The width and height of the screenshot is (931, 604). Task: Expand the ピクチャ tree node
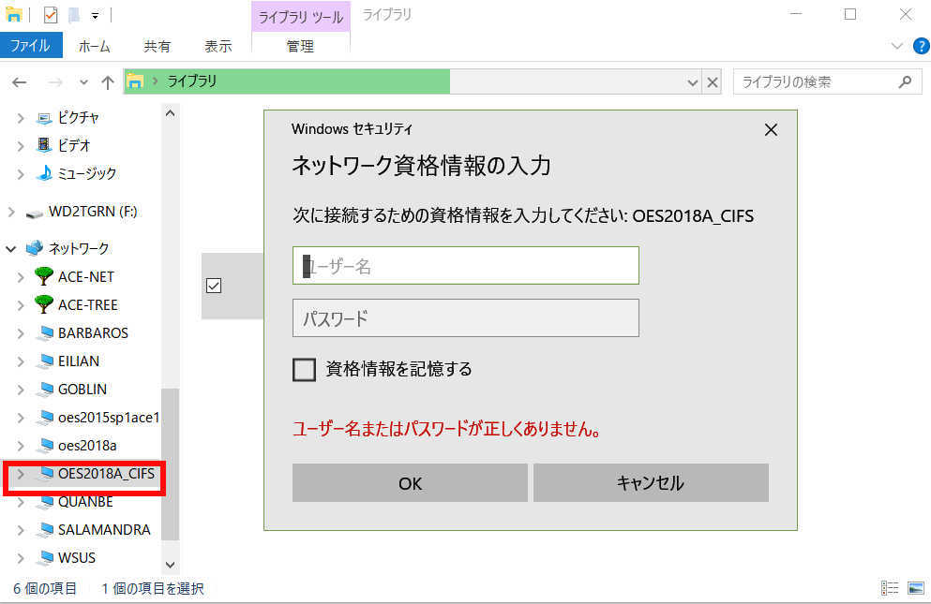[21, 118]
